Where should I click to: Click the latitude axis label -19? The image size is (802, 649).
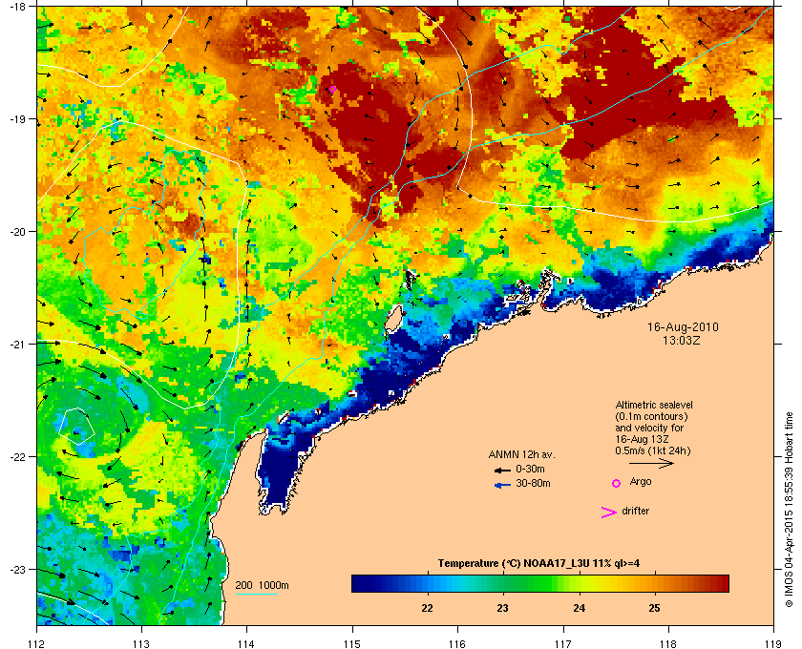[17, 118]
